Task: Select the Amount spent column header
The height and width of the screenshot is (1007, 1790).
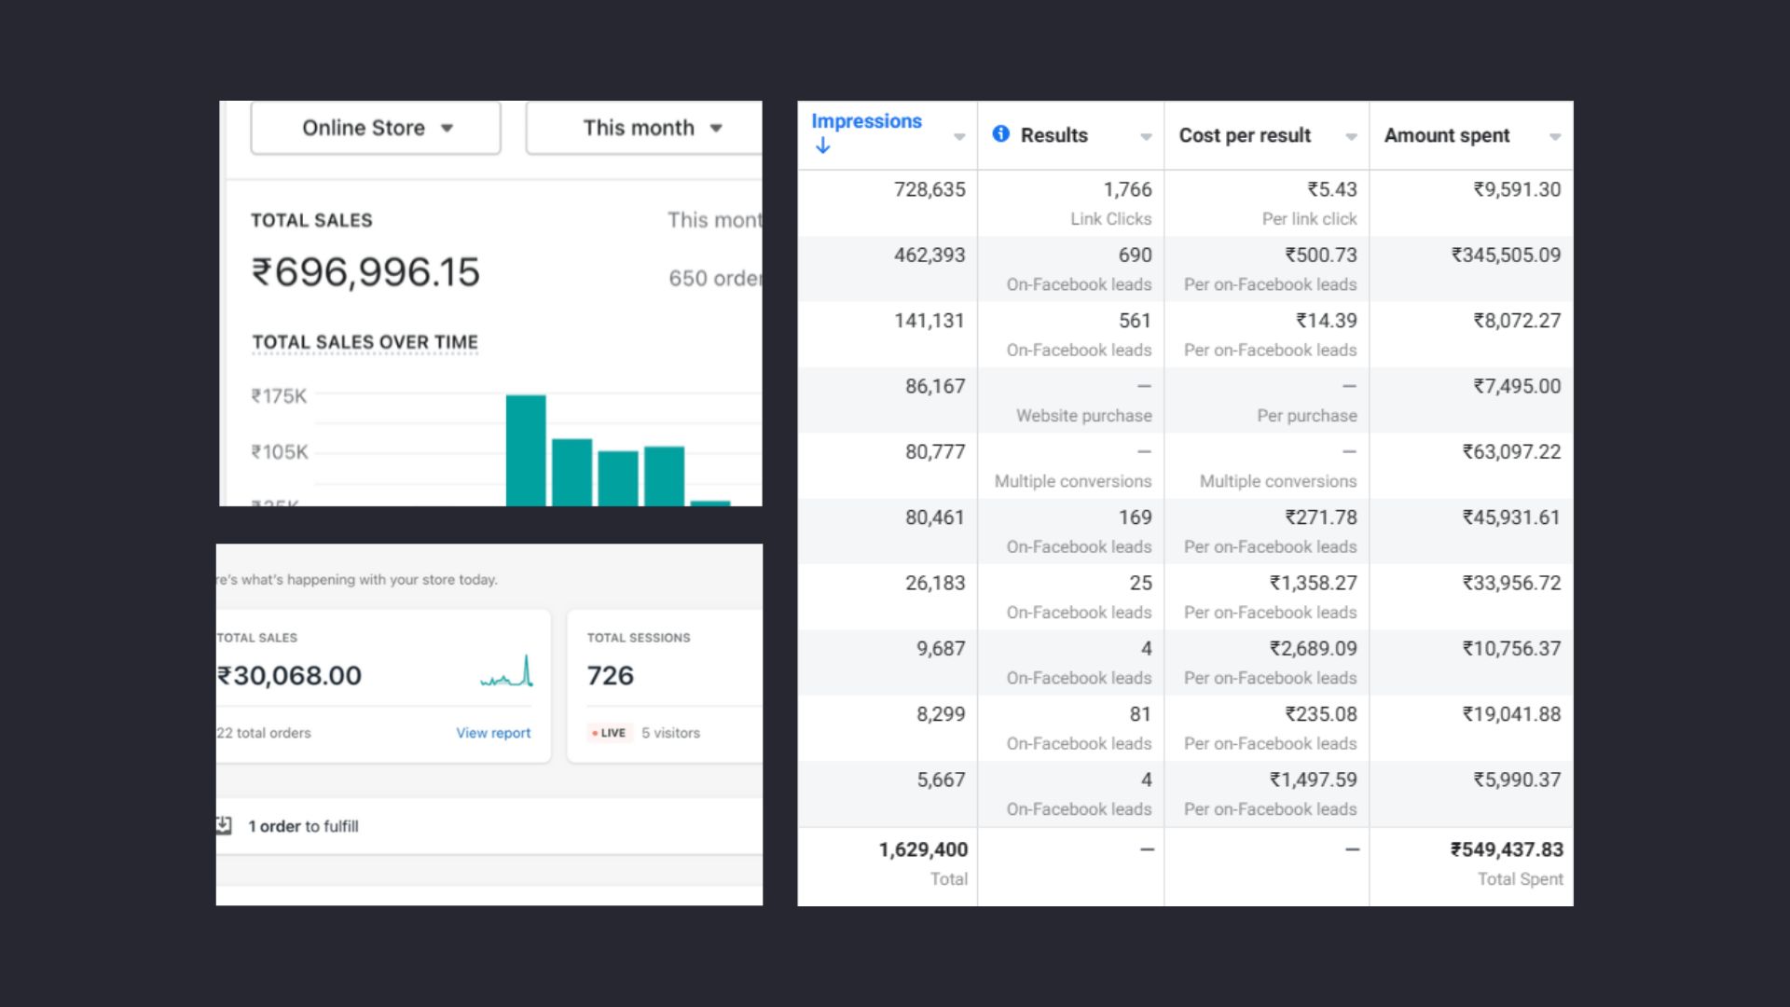Action: pos(1446,135)
